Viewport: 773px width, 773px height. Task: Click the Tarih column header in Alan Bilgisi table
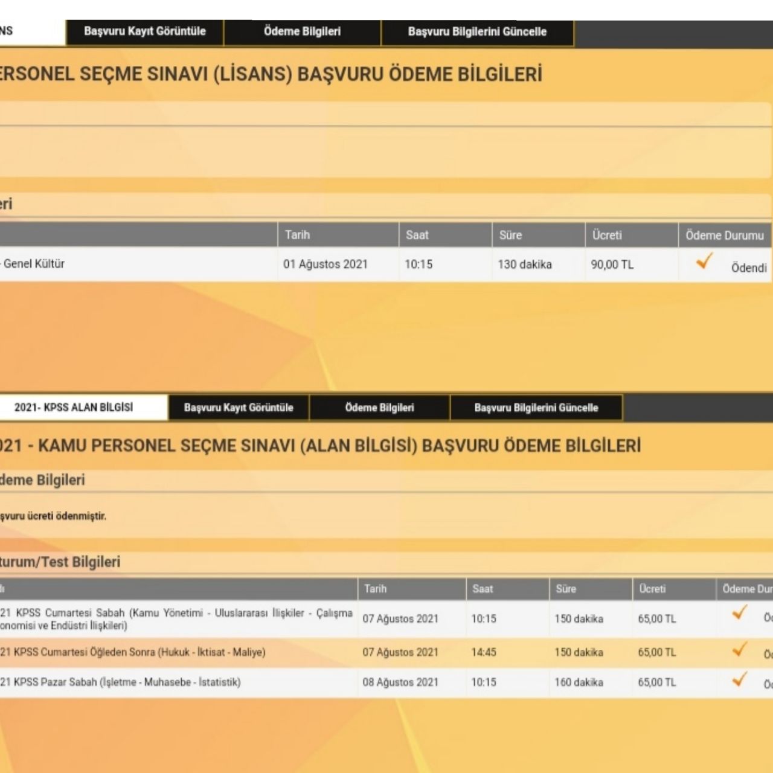pyautogui.click(x=375, y=589)
